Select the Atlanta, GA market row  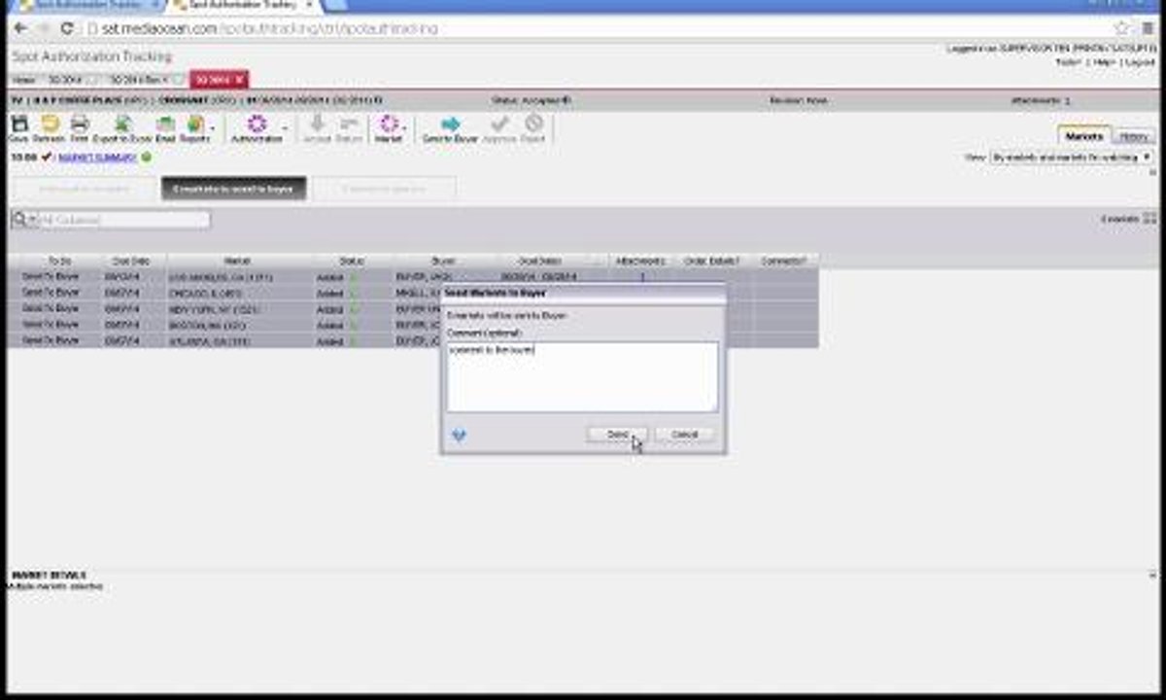pos(413,340)
